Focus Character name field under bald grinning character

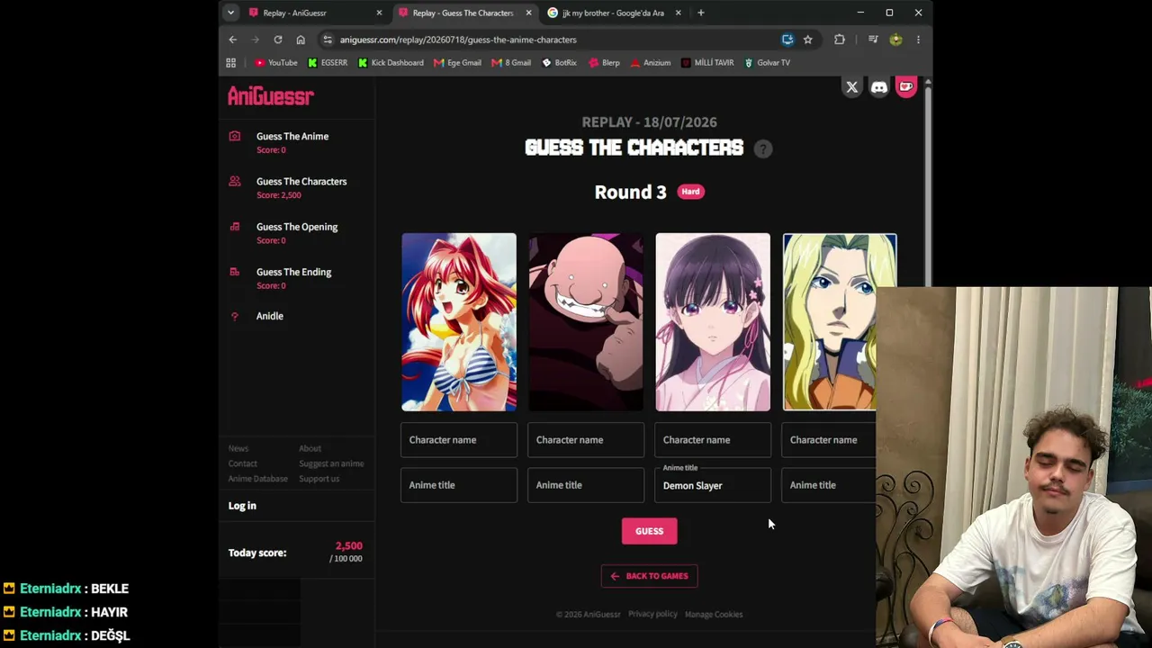[x=586, y=440]
